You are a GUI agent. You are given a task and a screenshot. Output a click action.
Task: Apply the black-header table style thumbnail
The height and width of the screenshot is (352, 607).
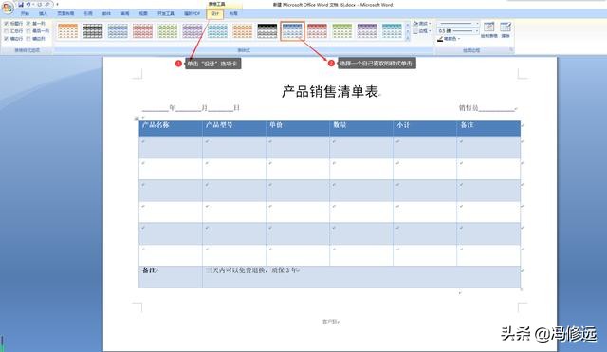click(x=267, y=31)
